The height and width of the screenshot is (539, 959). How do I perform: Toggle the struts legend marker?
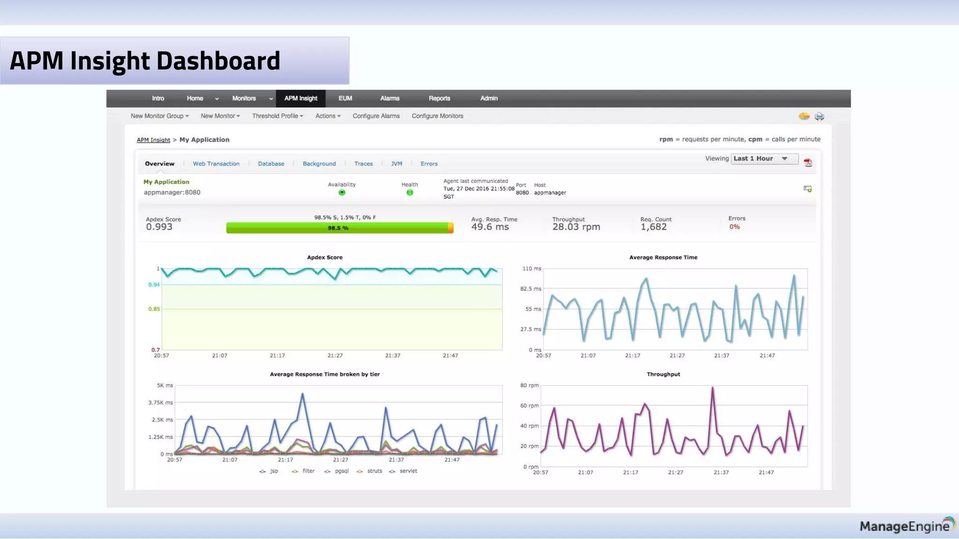point(360,471)
